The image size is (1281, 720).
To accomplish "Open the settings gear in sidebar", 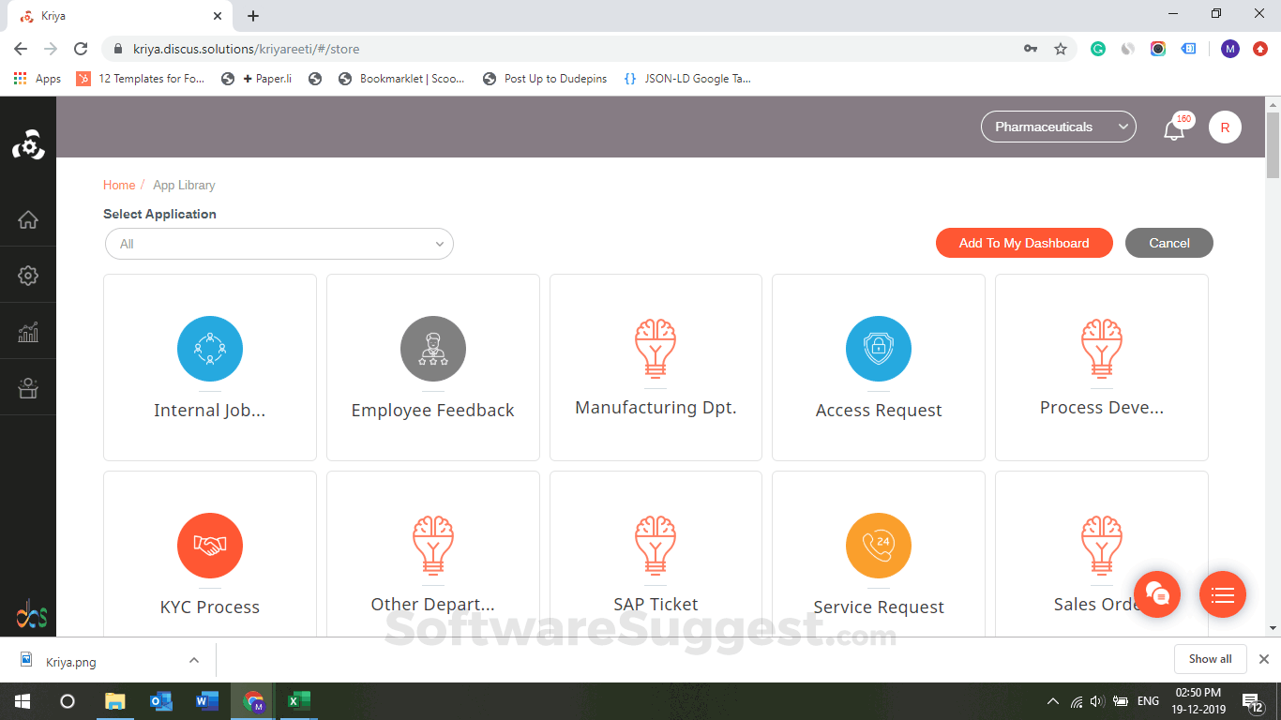I will pos(28,276).
